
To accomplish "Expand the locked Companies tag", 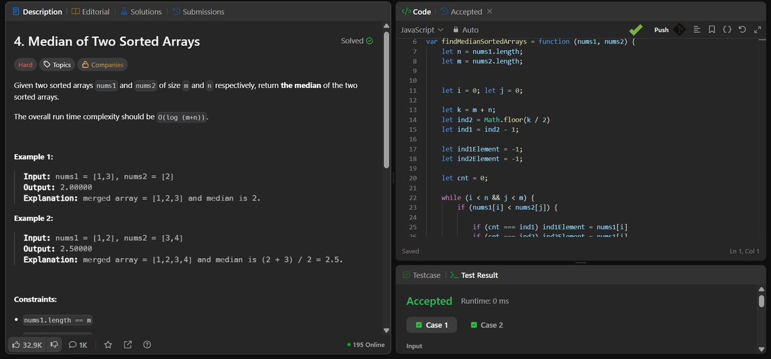I will 102,64.
